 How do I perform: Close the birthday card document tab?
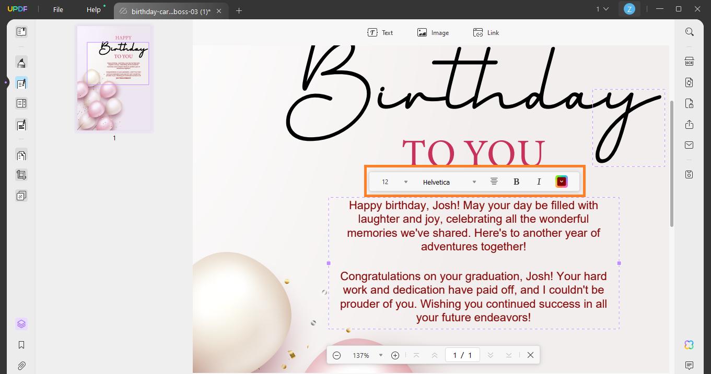click(x=219, y=11)
